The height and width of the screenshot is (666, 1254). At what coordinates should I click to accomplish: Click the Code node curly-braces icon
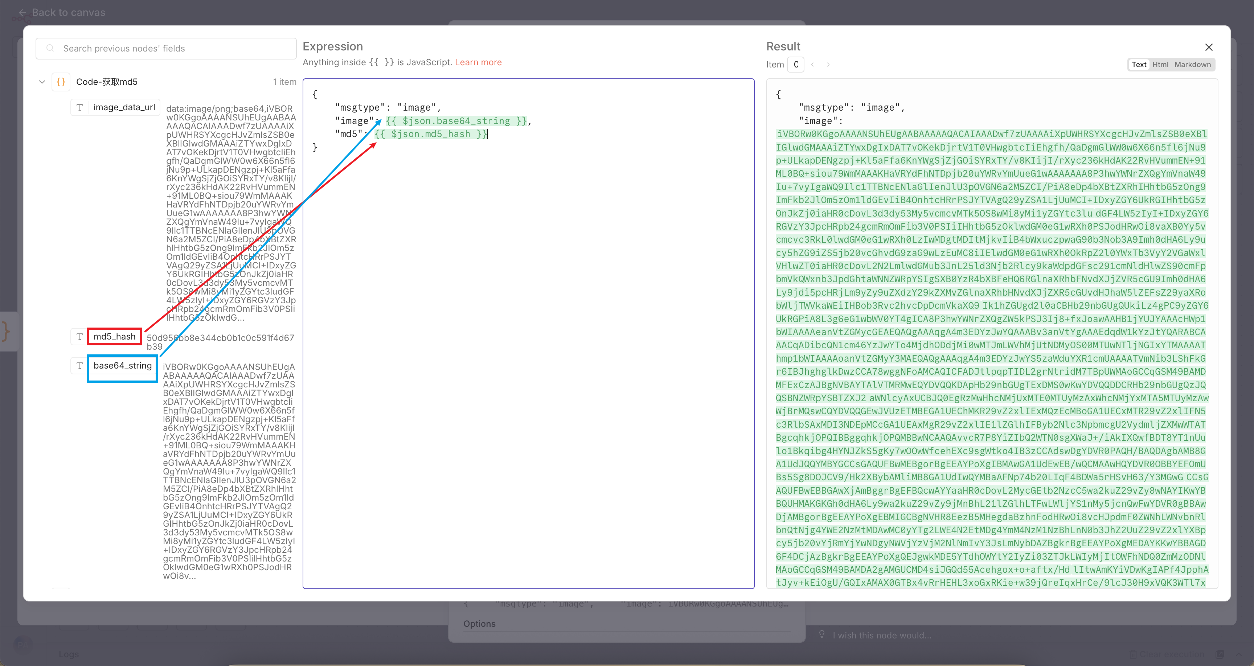tap(61, 82)
